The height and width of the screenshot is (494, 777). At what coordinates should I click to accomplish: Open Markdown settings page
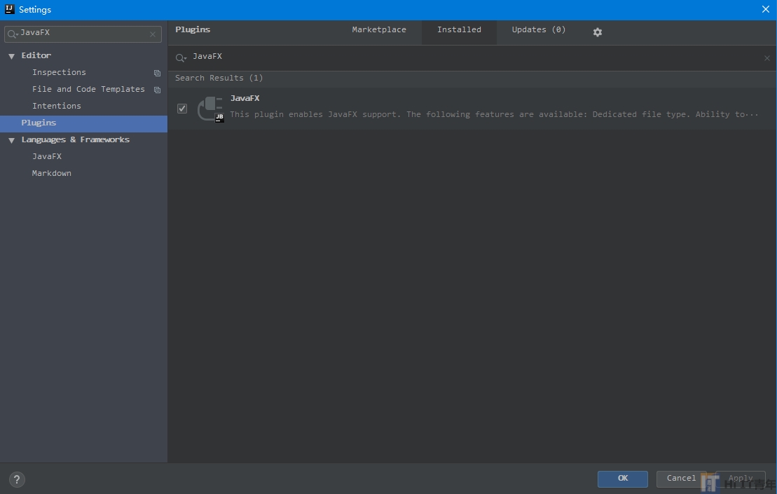click(52, 173)
